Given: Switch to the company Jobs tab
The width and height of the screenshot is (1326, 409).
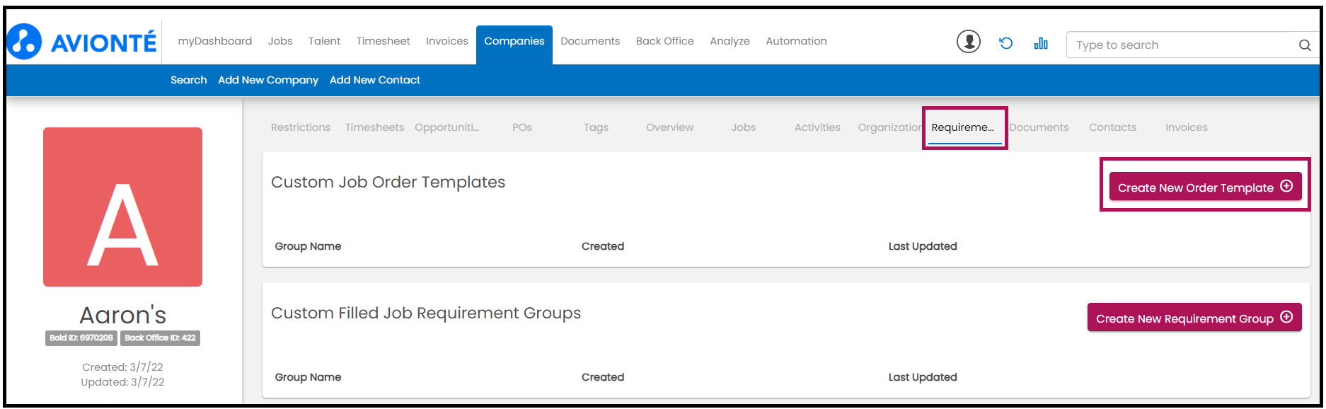Looking at the screenshot, I should coord(744,127).
